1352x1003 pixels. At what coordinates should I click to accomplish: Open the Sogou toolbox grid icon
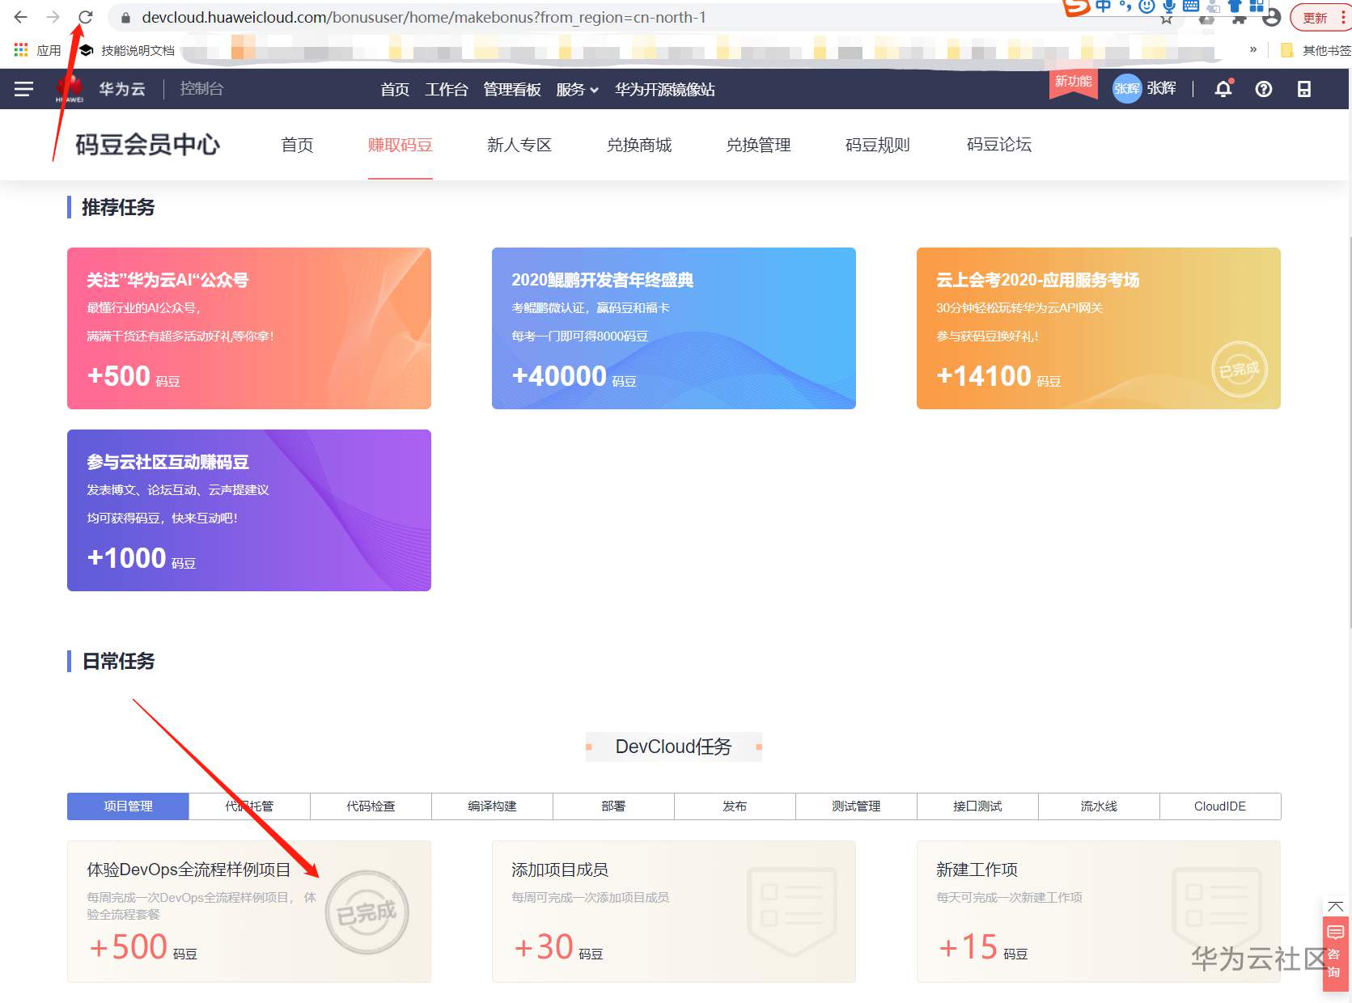click(x=1257, y=6)
